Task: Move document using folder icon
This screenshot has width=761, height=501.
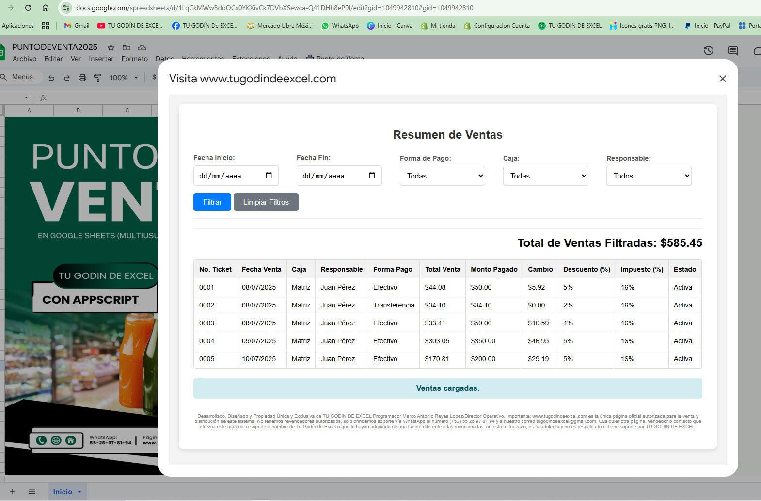Action: click(127, 48)
